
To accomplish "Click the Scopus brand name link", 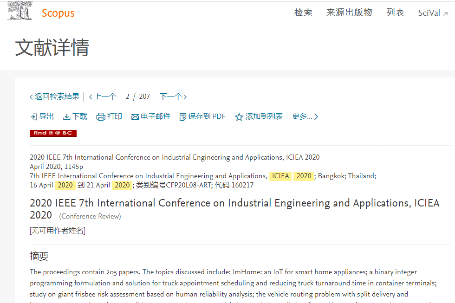I will coord(58,13).
